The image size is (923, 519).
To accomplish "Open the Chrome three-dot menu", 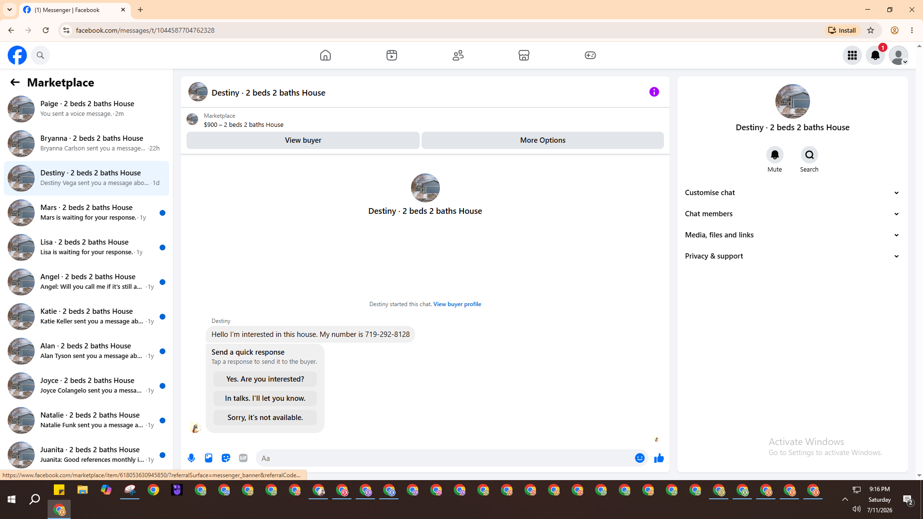I will pos(912,30).
